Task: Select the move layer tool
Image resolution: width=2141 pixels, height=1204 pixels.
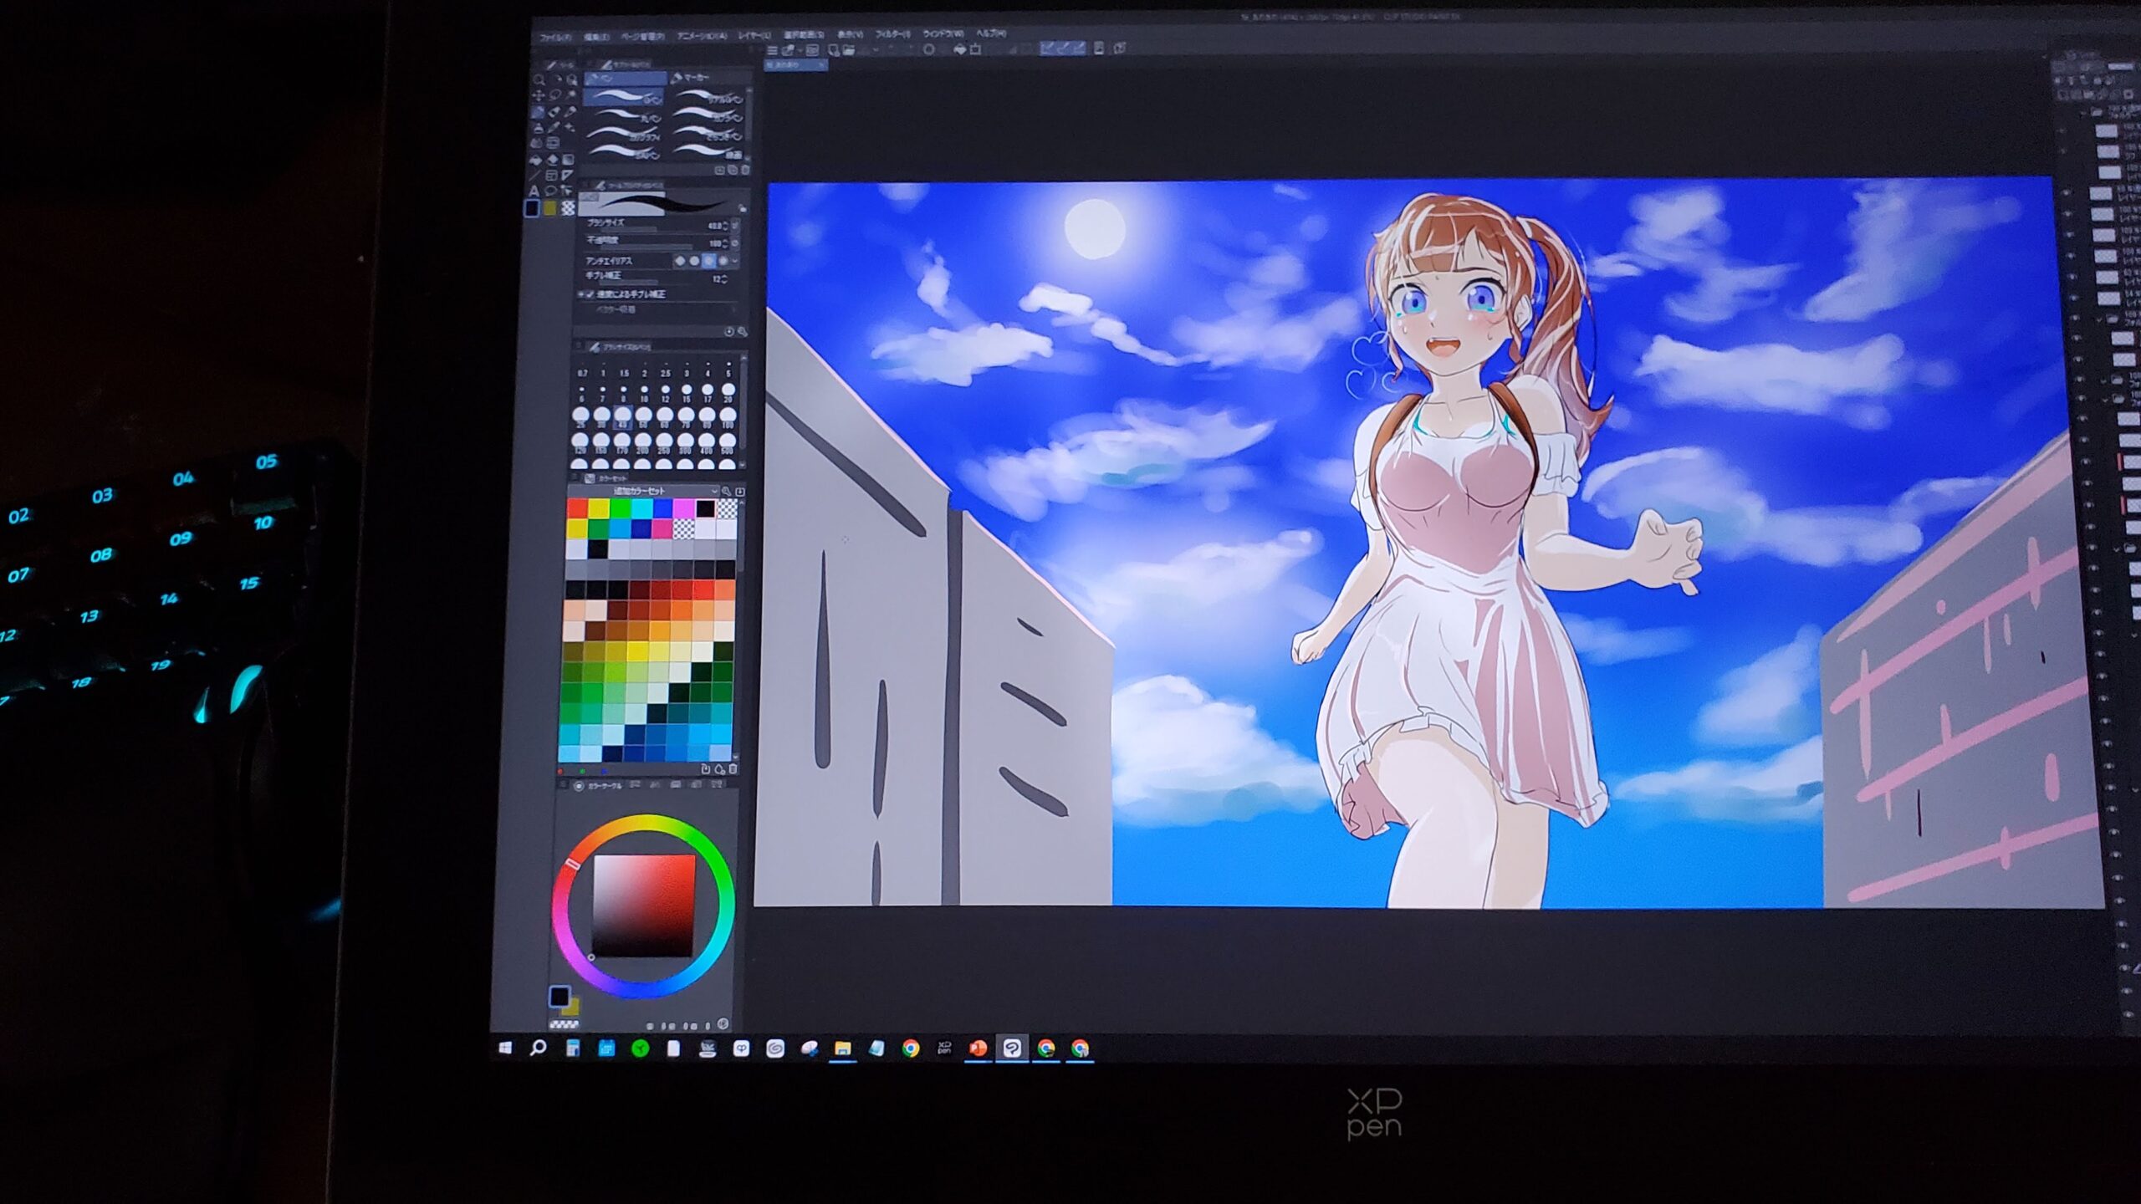Action: pos(539,95)
